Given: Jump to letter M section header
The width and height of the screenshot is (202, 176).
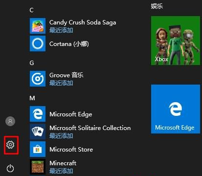Looking at the screenshot, I should (32, 98).
